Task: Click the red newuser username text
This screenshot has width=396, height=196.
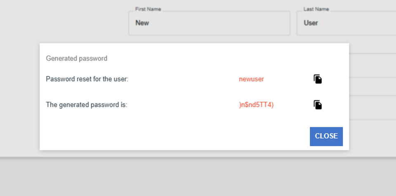Action: 251,79
